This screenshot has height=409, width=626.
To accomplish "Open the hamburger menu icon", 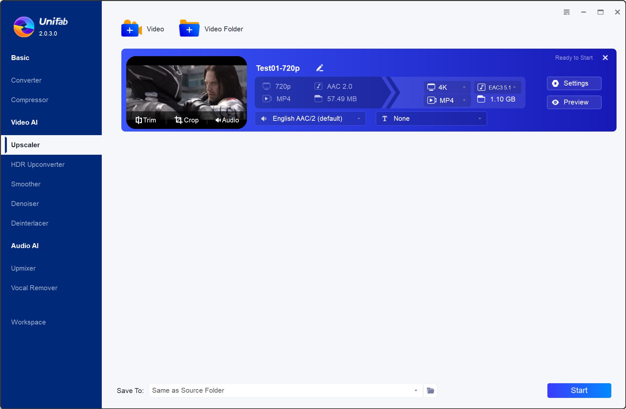I will [567, 12].
